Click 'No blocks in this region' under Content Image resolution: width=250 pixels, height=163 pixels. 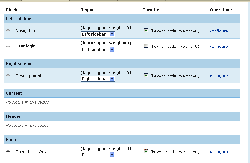click(28, 102)
